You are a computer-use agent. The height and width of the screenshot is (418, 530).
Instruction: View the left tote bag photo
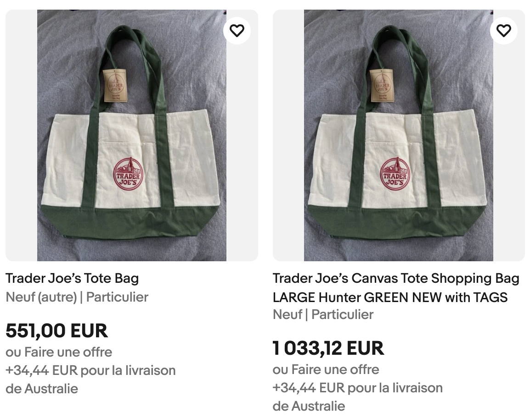pos(132,133)
